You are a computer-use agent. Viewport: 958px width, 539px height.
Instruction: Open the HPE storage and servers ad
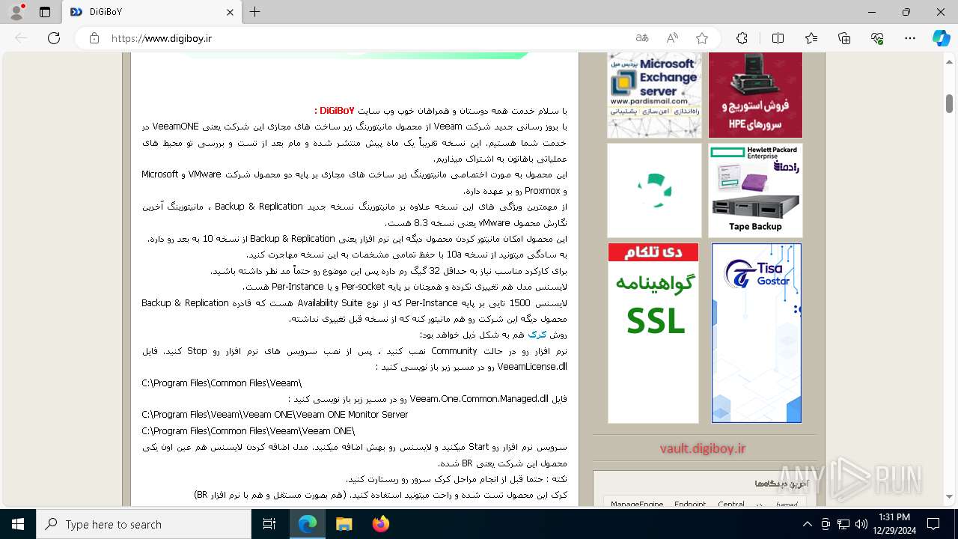[x=755, y=95]
